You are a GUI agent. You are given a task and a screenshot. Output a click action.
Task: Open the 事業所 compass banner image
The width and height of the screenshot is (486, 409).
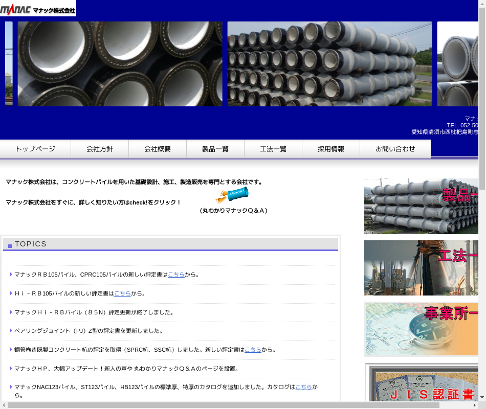click(x=421, y=329)
